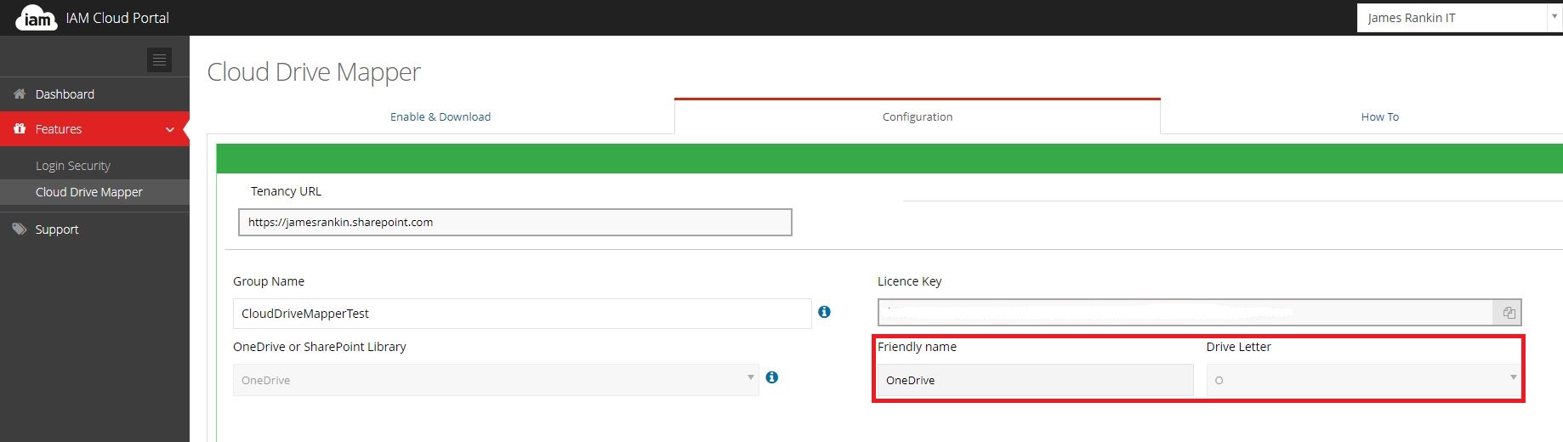Show info for the Group Name field

pos(824,312)
